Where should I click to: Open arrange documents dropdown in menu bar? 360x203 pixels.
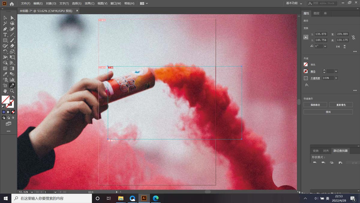(x=143, y=3)
